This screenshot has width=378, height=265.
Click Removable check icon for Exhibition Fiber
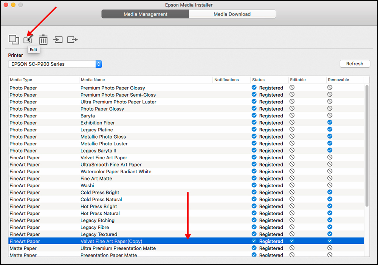click(x=330, y=122)
